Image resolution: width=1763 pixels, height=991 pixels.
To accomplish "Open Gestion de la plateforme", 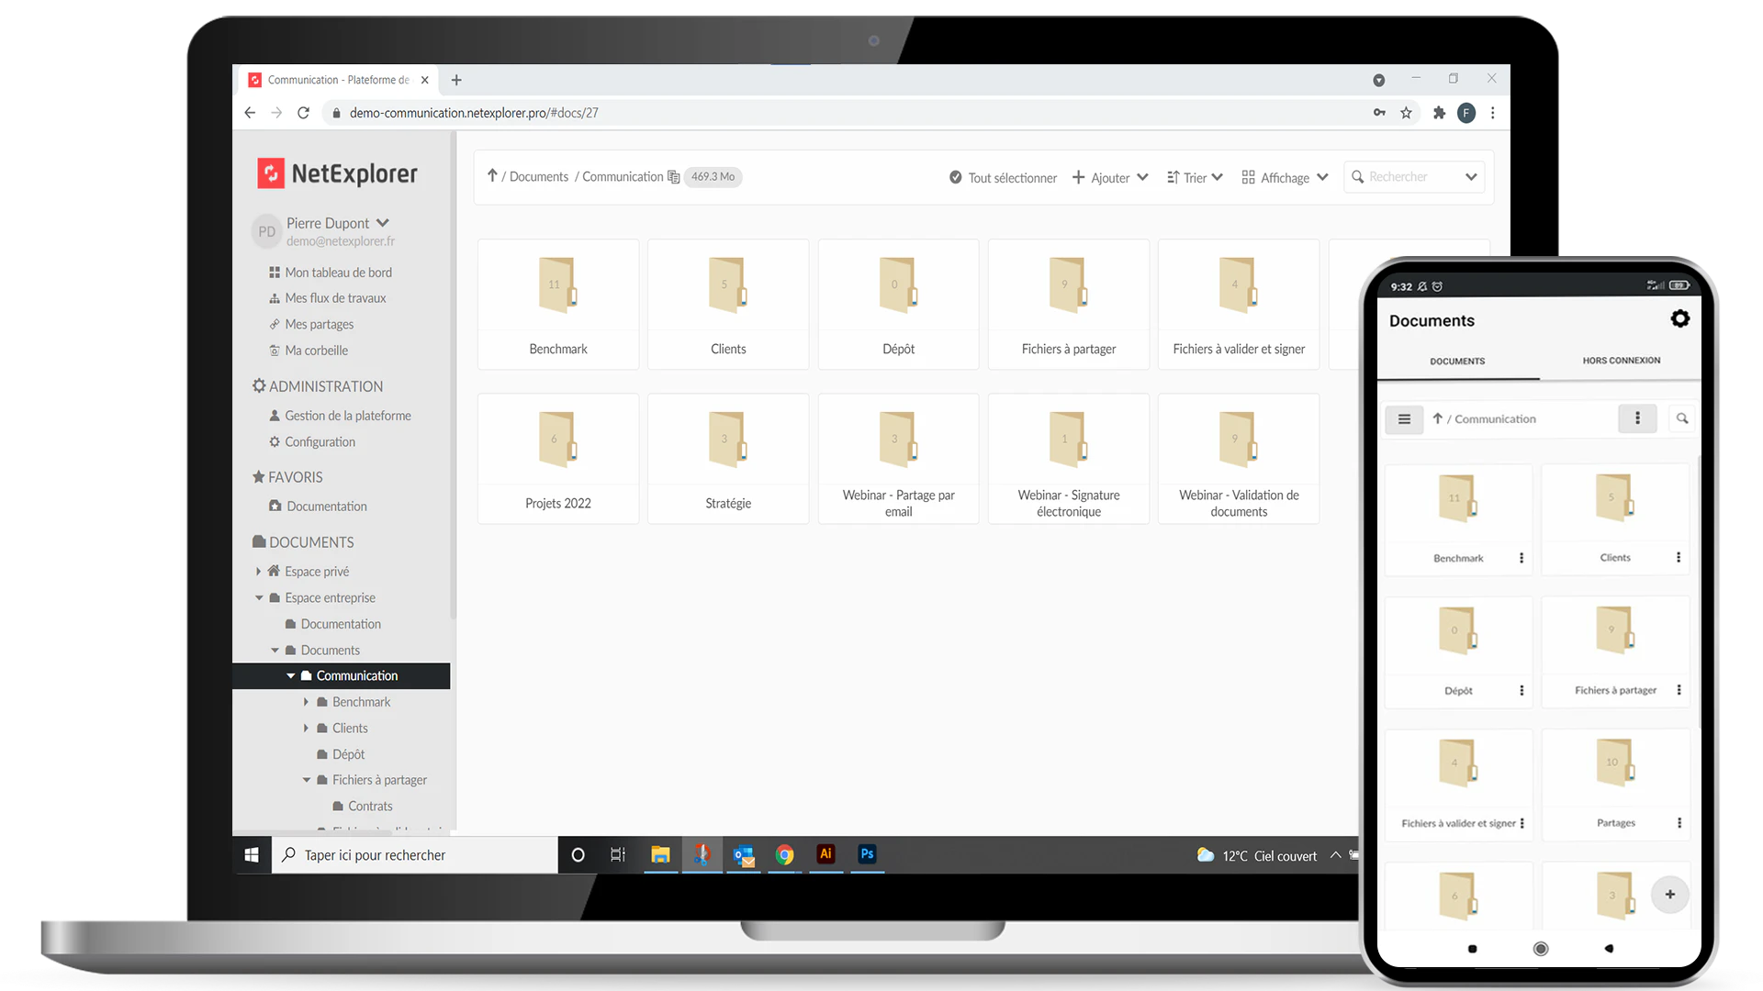I will 340,416.
